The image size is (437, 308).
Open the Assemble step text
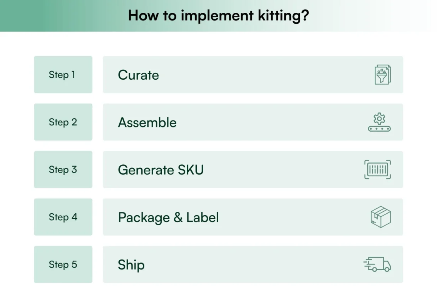coord(147,122)
